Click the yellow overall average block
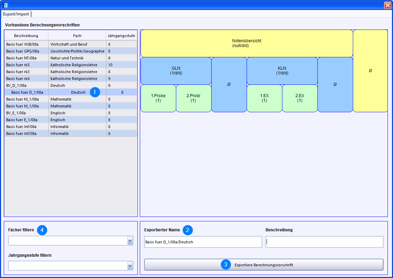Screen dimensions: 393x278 [370, 71]
